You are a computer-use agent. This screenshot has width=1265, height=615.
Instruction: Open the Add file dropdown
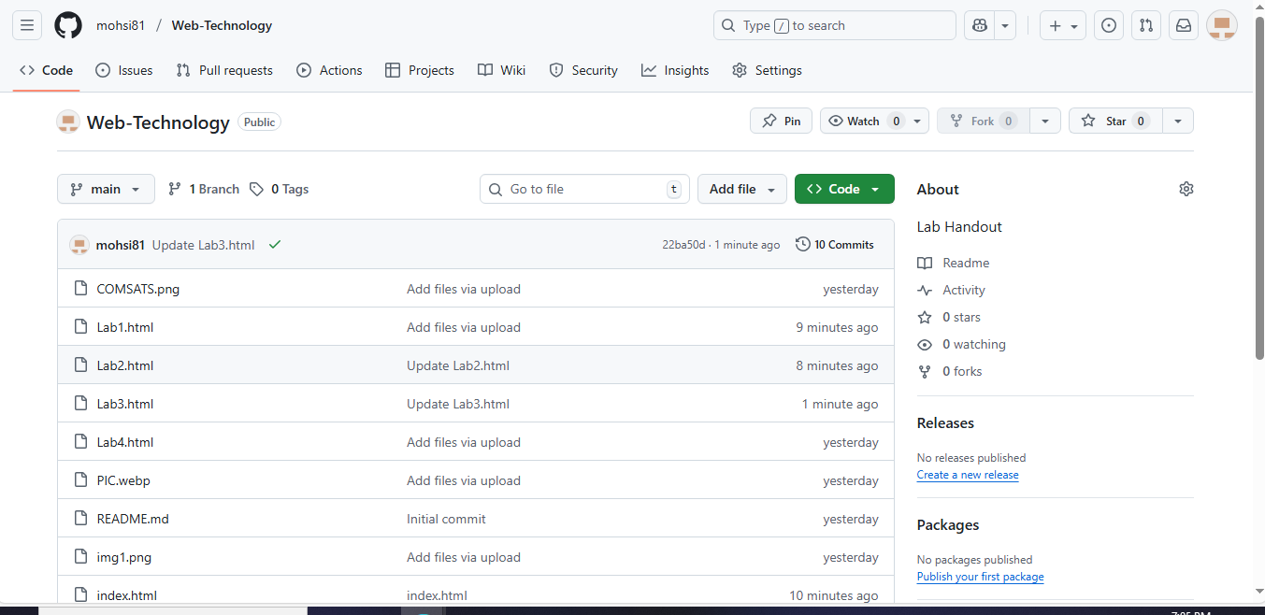741,189
